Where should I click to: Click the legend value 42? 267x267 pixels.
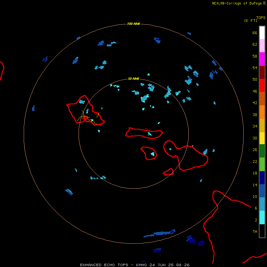pos(255,103)
